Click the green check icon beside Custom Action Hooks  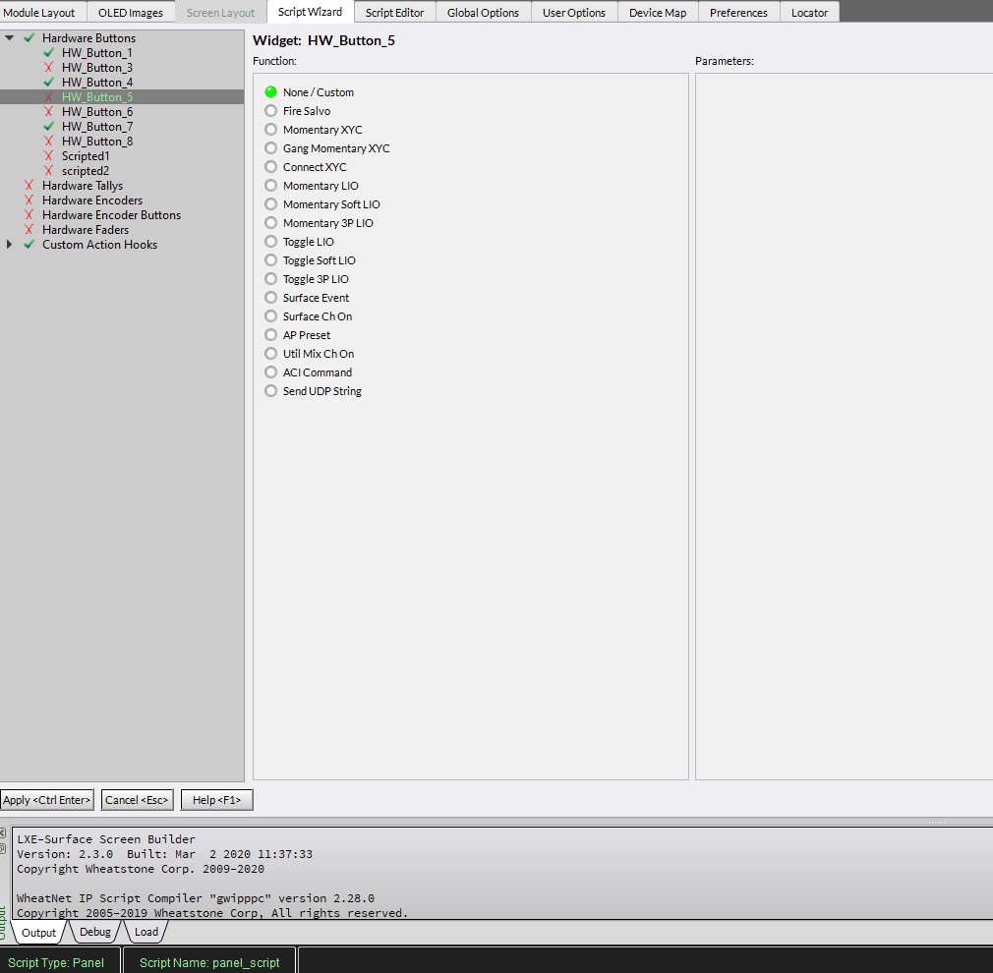click(29, 245)
